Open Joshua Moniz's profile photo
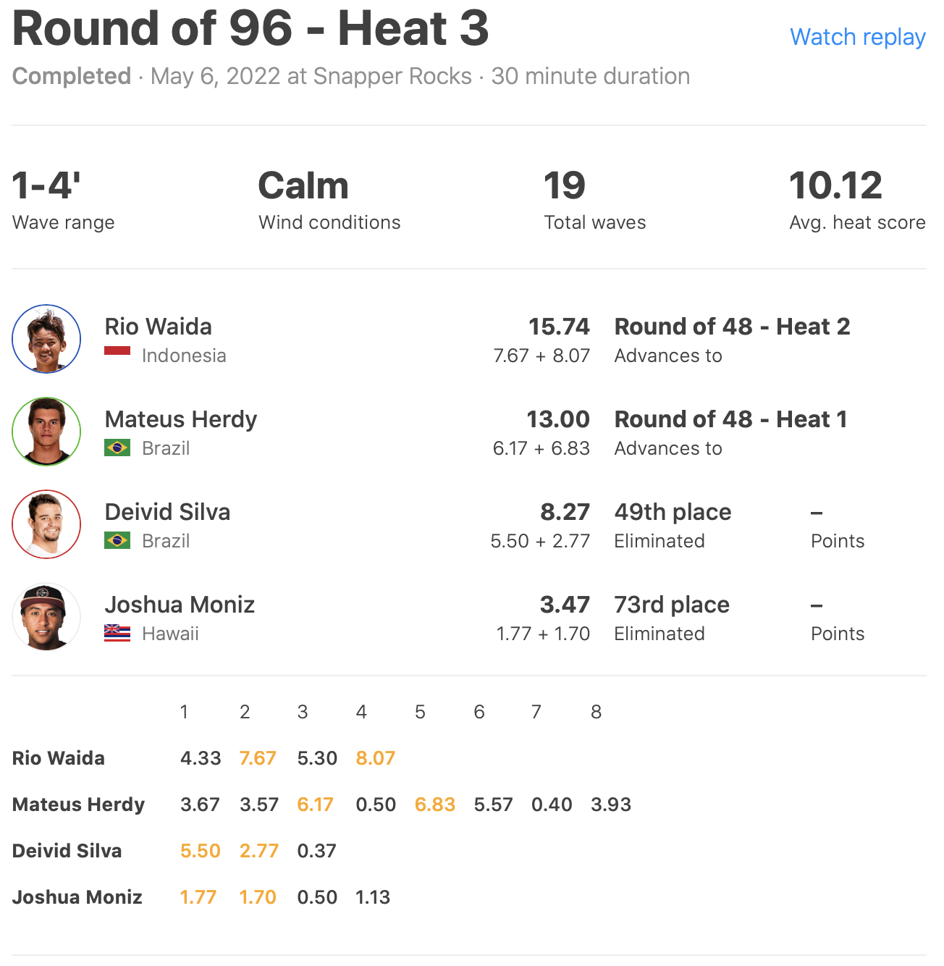This screenshot has width=944, height=966. click(46, 617)
